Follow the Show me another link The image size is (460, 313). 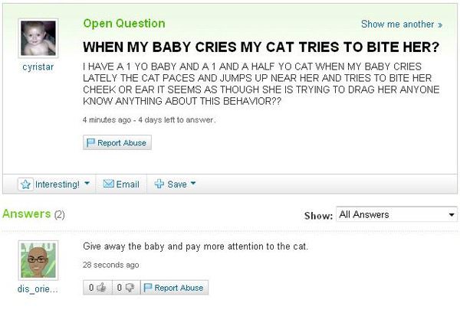coord(401,24)
